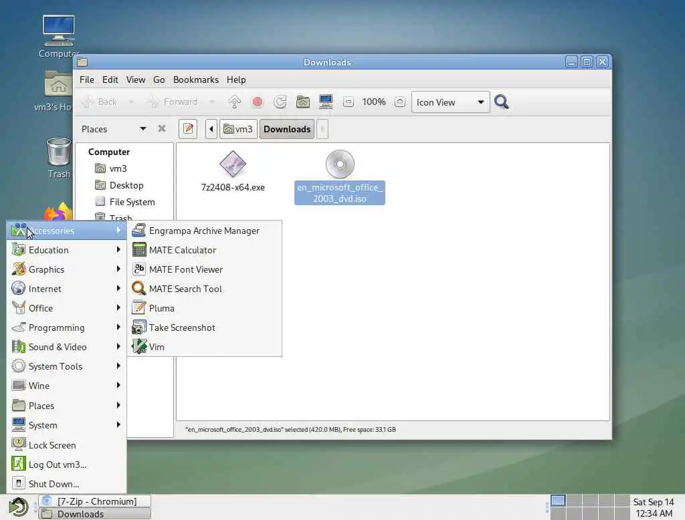Open the Go menu
The height and width of the screenshot is (520, 685).
point(159,80)
